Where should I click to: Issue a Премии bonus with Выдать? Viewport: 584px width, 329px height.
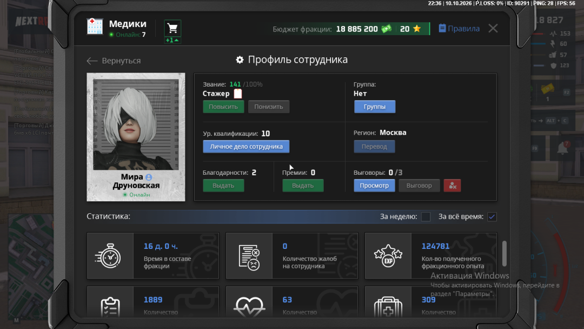(x=303, y=186)
